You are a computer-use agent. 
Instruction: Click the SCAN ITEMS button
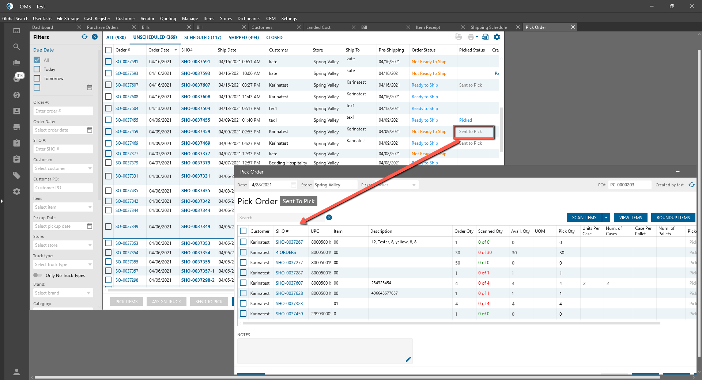(584, 217)
